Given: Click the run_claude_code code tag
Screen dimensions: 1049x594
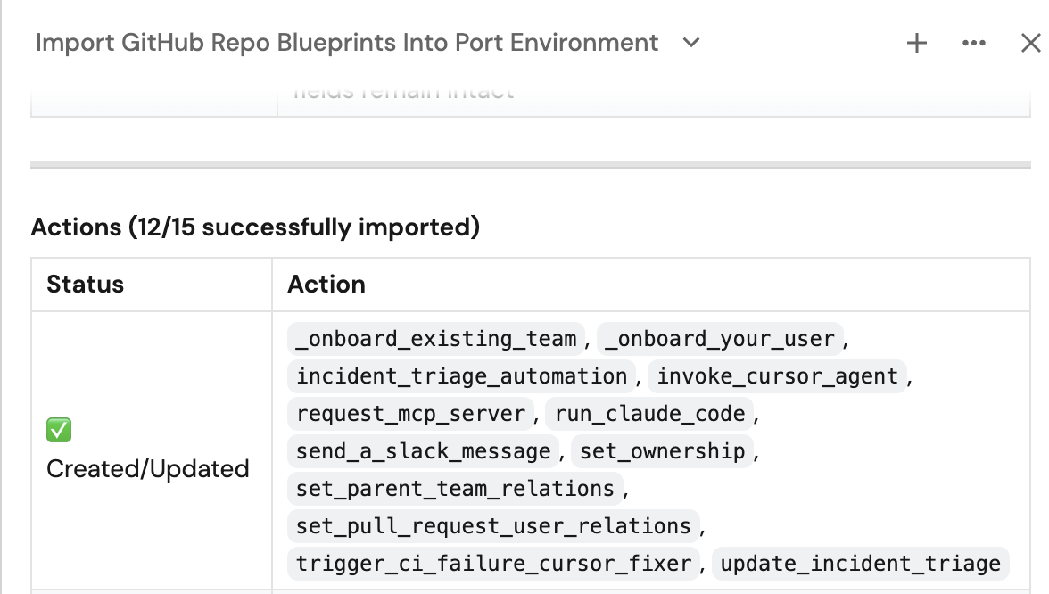Looking at the screenshot, I should tap(649, 414).
